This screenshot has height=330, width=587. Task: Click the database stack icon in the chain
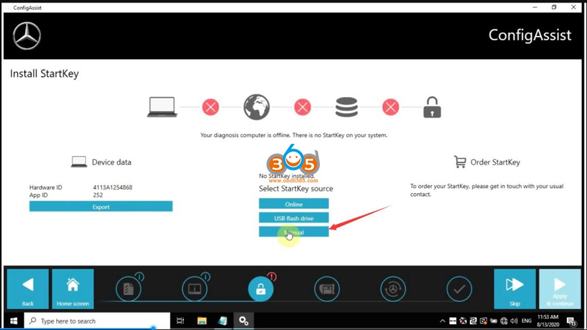pyautogui.click(x=347, y=107)
